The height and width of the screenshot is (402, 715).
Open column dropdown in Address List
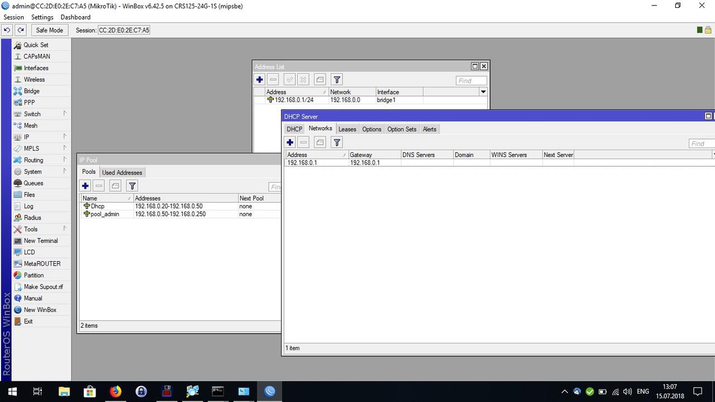click(x=483, y=92)
